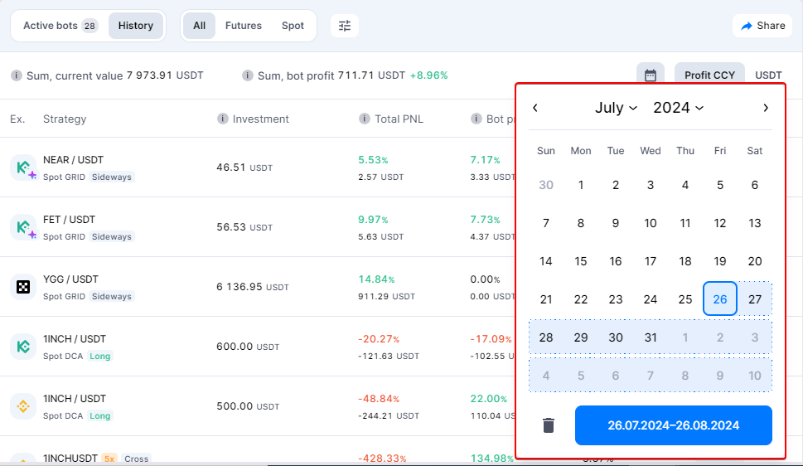803x466 pixels.
Task: Click the trash icon to clear dates
Action: click(x=548, y=425)
